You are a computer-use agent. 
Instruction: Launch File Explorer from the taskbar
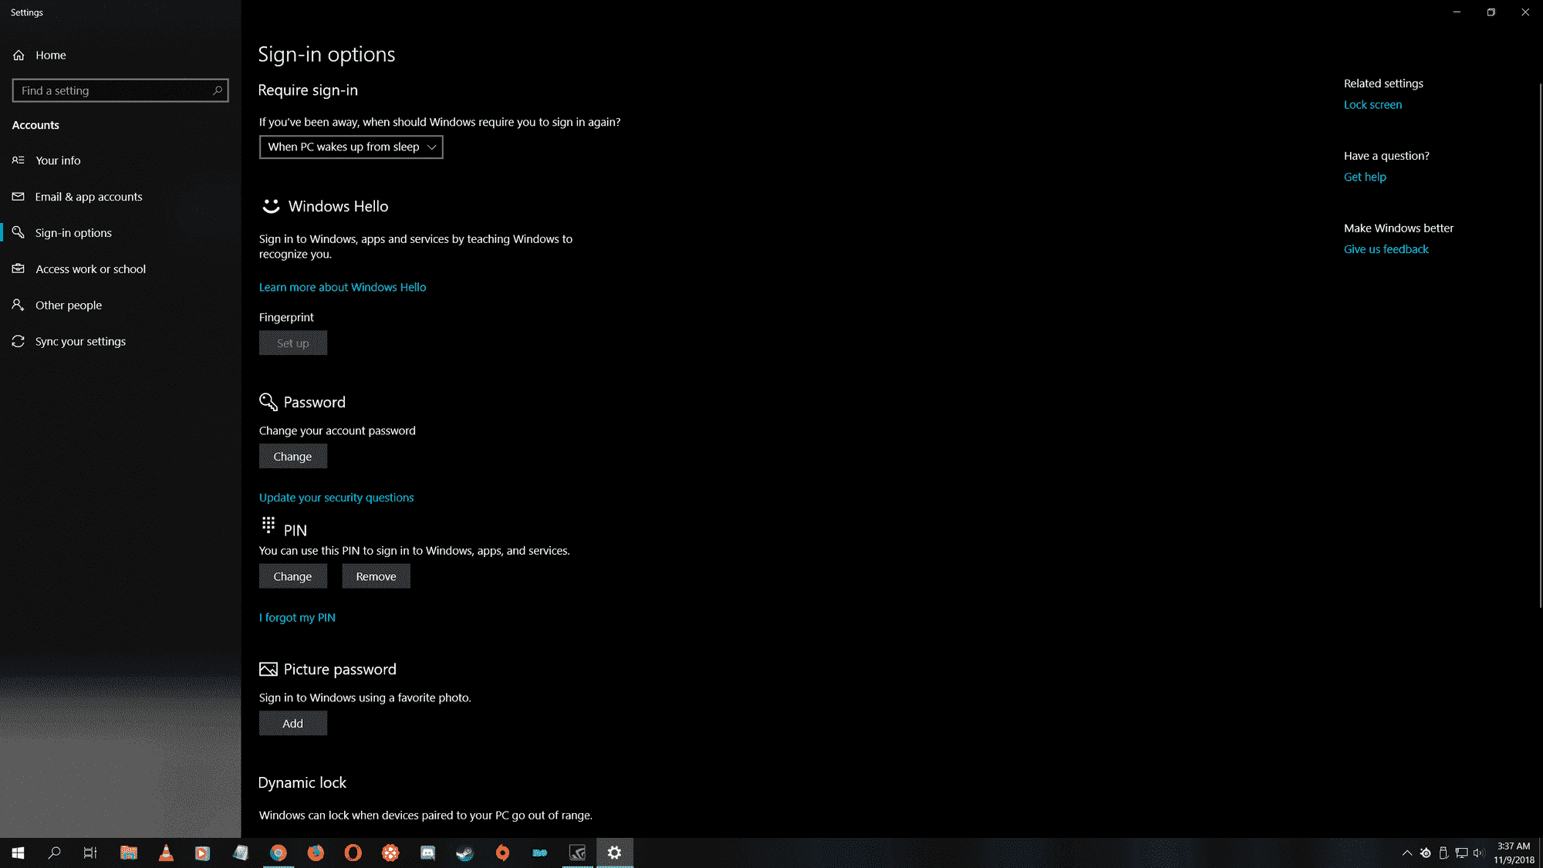click(128, 853)
